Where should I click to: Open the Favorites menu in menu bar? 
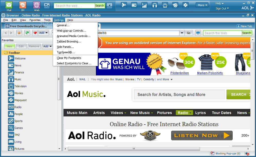[35, 20]
